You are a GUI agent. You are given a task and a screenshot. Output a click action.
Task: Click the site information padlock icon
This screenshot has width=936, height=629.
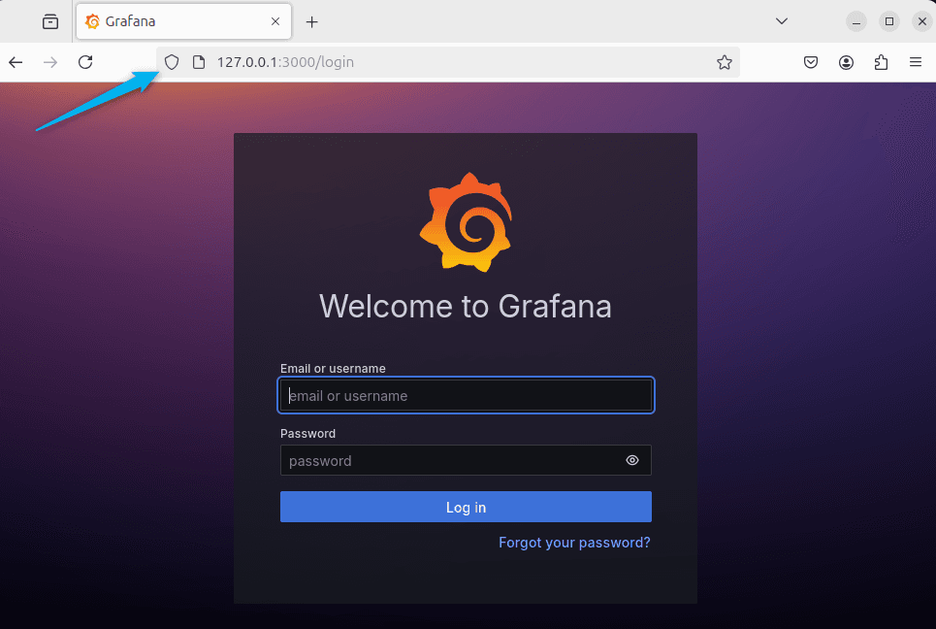coord(197,61)
